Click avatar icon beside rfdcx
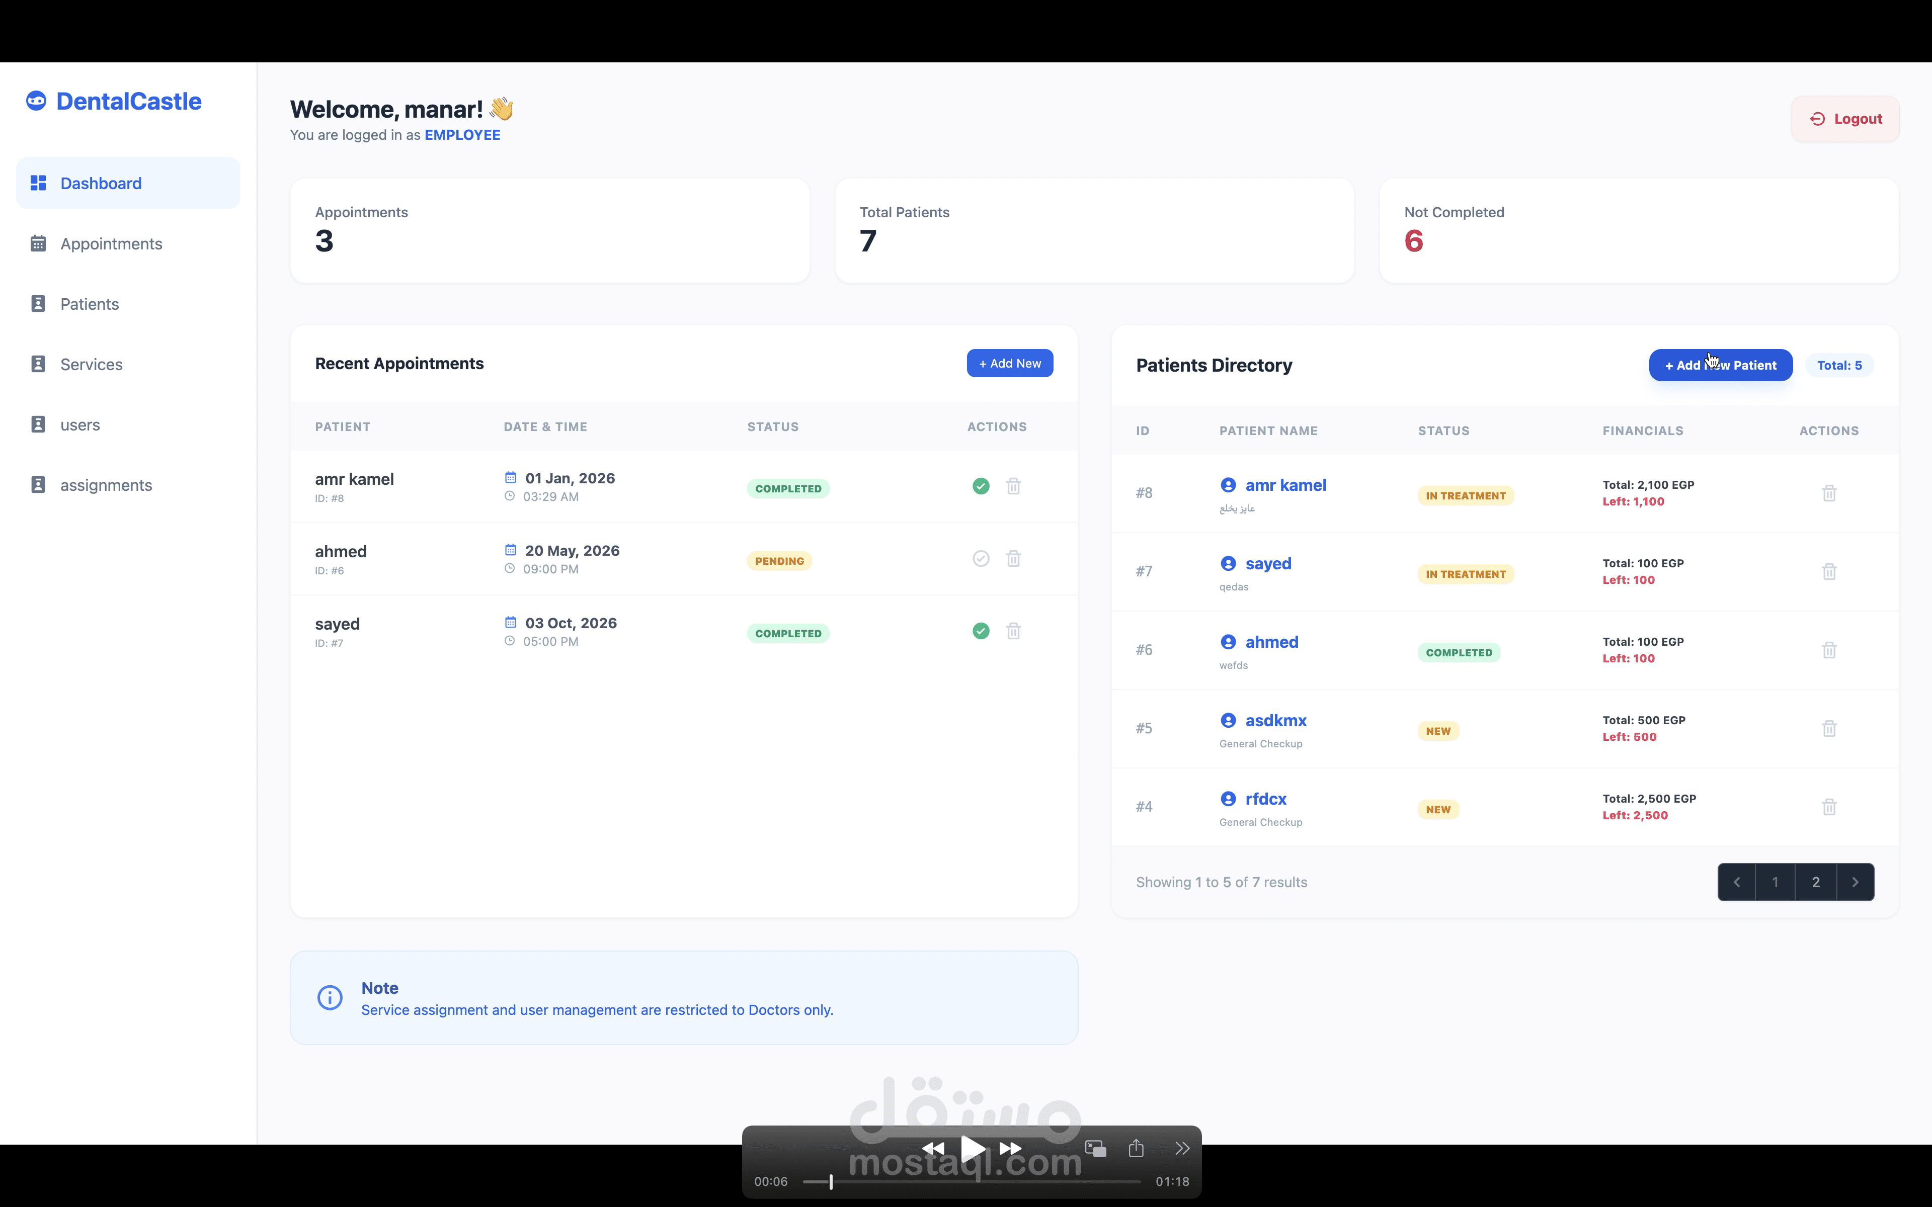 point(1228,798)
